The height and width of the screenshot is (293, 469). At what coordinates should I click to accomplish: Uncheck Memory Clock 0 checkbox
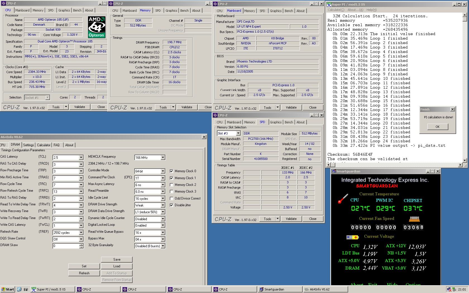click(171, 171)
